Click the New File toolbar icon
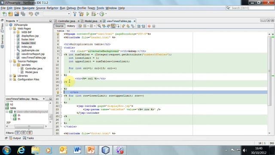The width and height of the screenshot is (275, 155). 5,14
